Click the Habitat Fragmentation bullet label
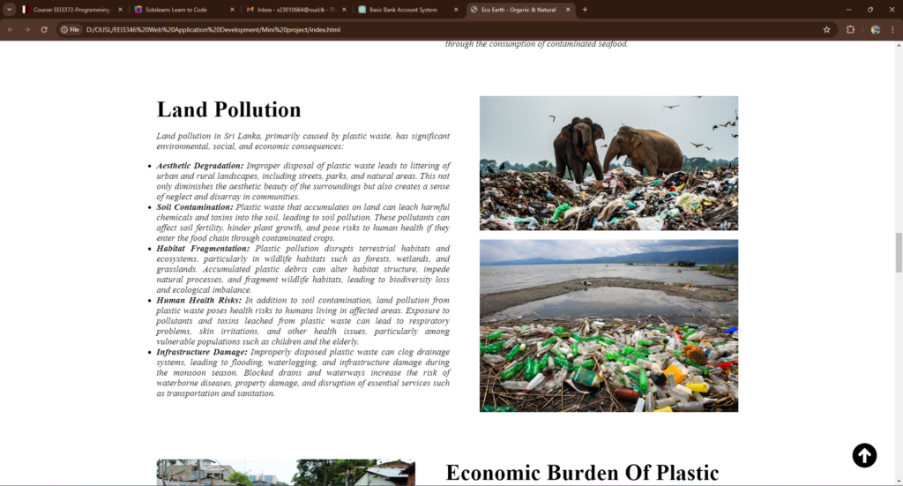Image resolution: width=903 pixels, height=486 pixels. tap(203, 249)
